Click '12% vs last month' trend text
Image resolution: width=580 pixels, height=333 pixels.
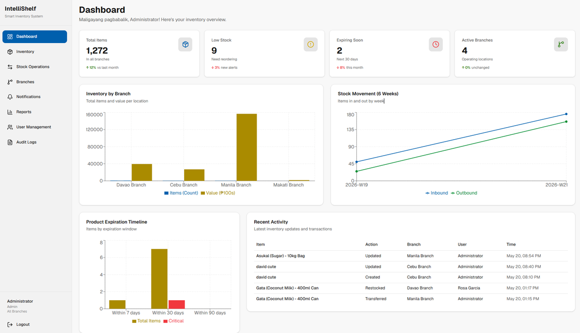102,68
